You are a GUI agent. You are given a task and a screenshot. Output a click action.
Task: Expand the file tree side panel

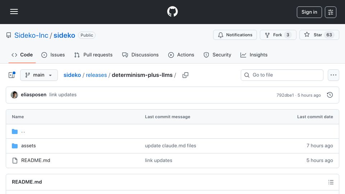pyautogui.click(x=11, y=75)
